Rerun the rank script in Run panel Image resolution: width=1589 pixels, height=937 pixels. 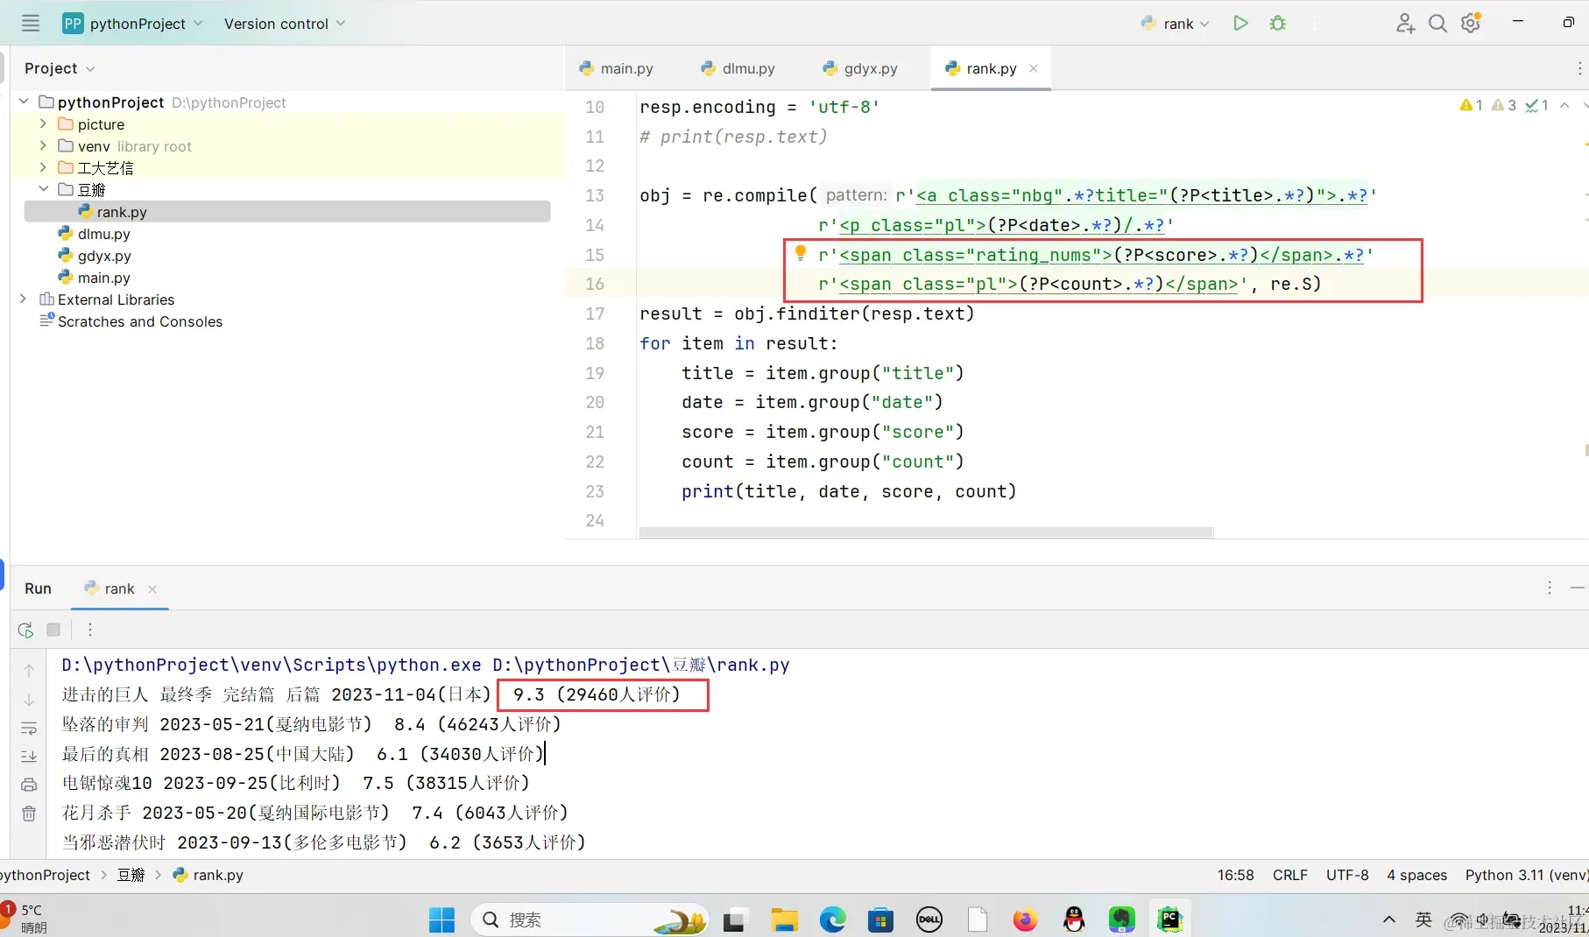[x=26, y=630]
